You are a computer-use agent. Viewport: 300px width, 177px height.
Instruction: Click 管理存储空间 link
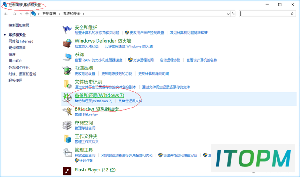point(85,128)
